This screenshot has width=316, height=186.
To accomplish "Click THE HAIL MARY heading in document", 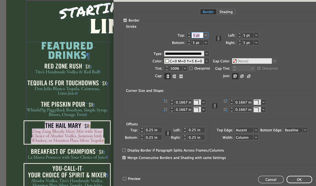I will tap(63, 126).
